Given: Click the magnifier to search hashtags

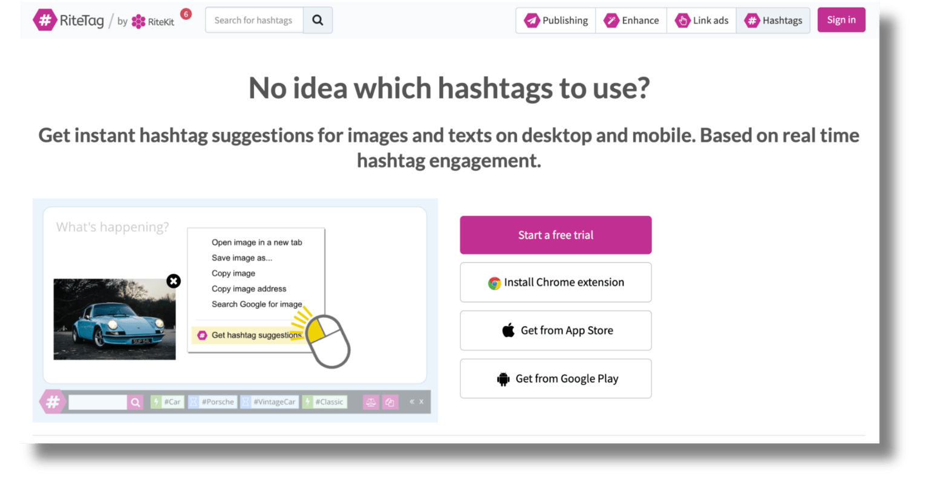Looking at the screenshot, I should pos(318,20).
